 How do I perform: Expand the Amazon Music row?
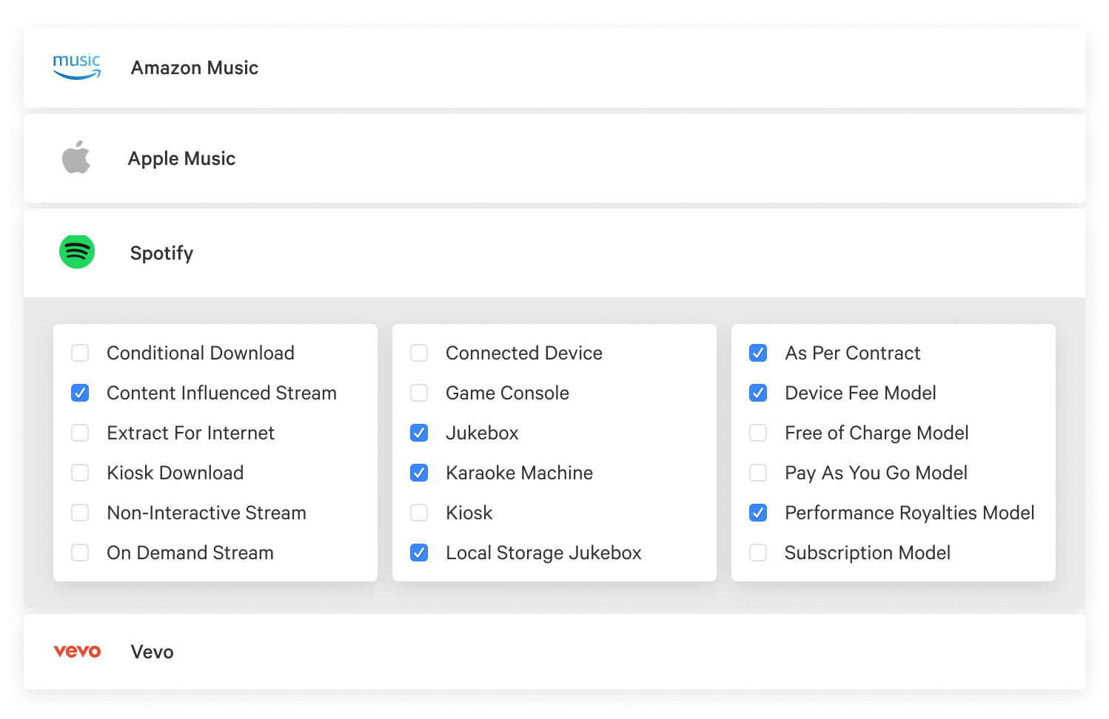[x=554, y=67]
